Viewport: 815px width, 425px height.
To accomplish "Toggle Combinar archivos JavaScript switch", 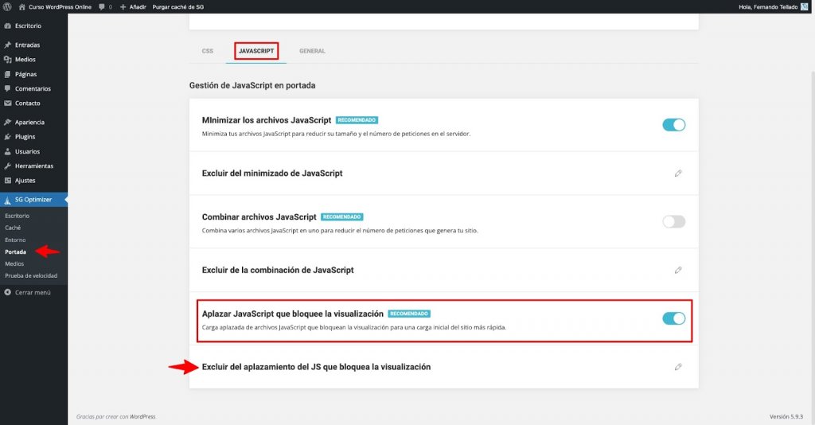I will (x=673, y=222).
